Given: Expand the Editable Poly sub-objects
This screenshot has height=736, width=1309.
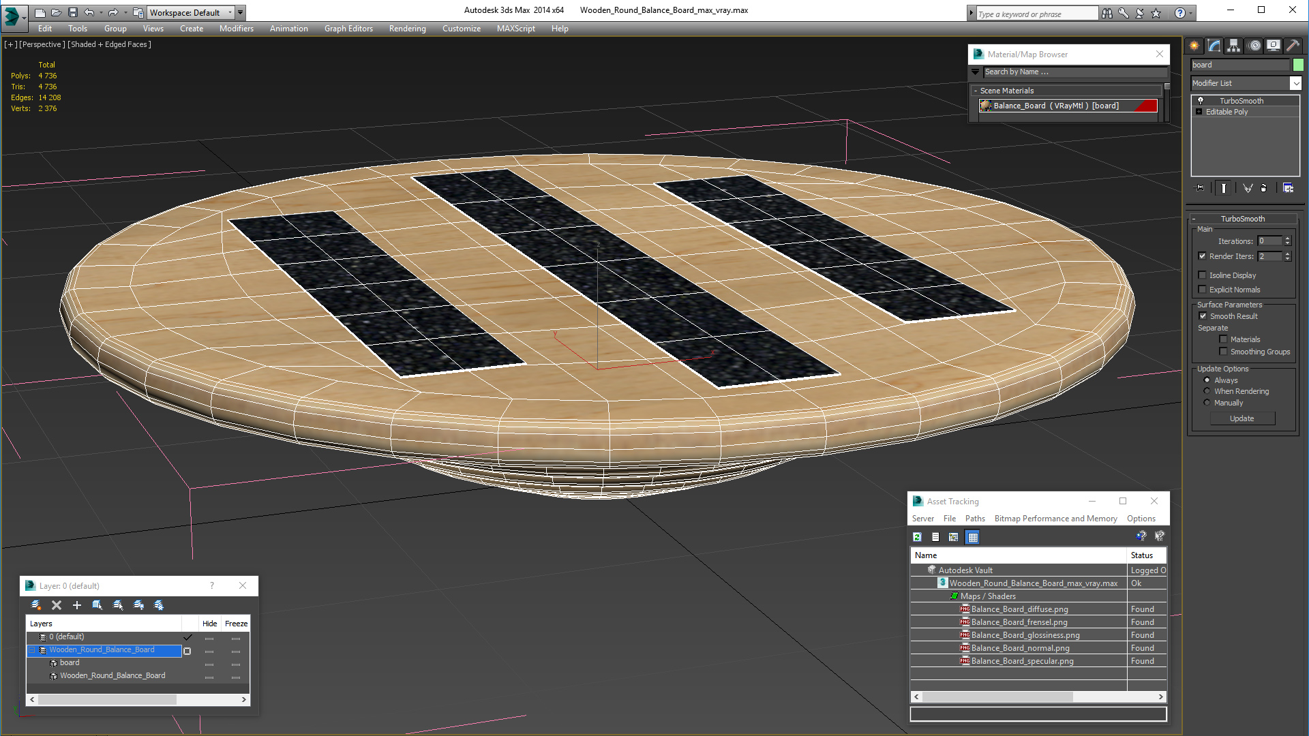Looking at the screenshot, I should [x=1199, y=112].
